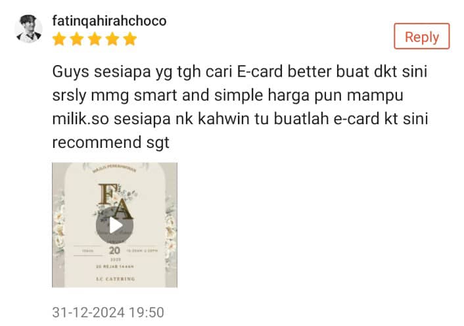
Task: Click the timestamp 31-12-2024 19:50
Action: coord(108,312)
